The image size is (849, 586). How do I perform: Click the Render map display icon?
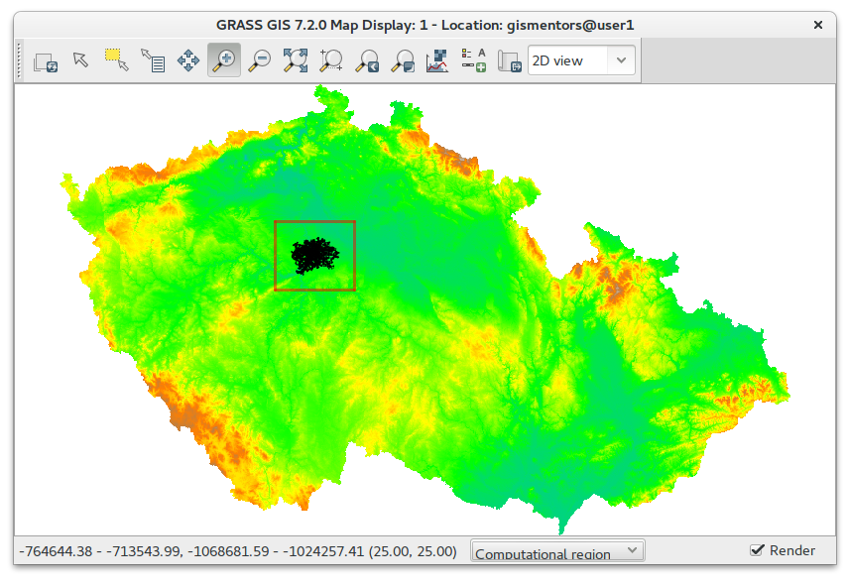pyautogui.click(x=46, y=61)
